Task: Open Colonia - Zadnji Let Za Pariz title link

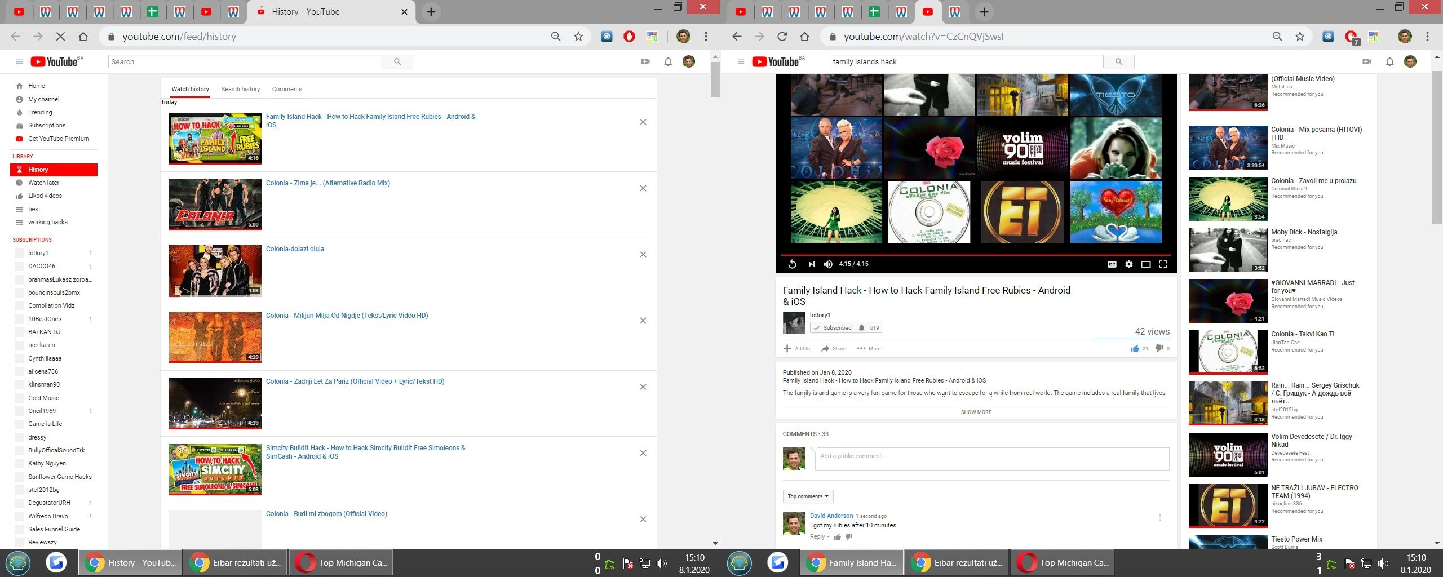Action: [355, 381]
